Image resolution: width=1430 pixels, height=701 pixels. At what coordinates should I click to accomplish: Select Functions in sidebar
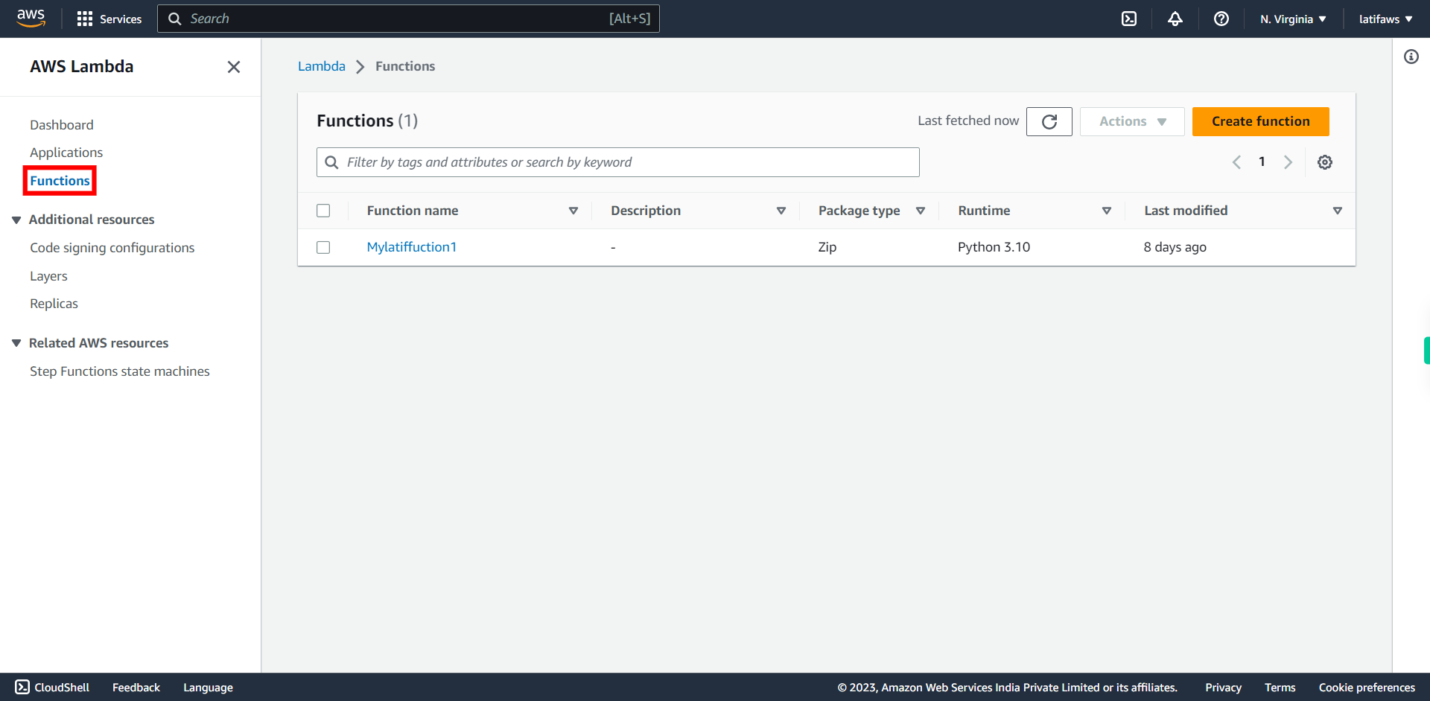pyautogui.click(x=60, y=181)
